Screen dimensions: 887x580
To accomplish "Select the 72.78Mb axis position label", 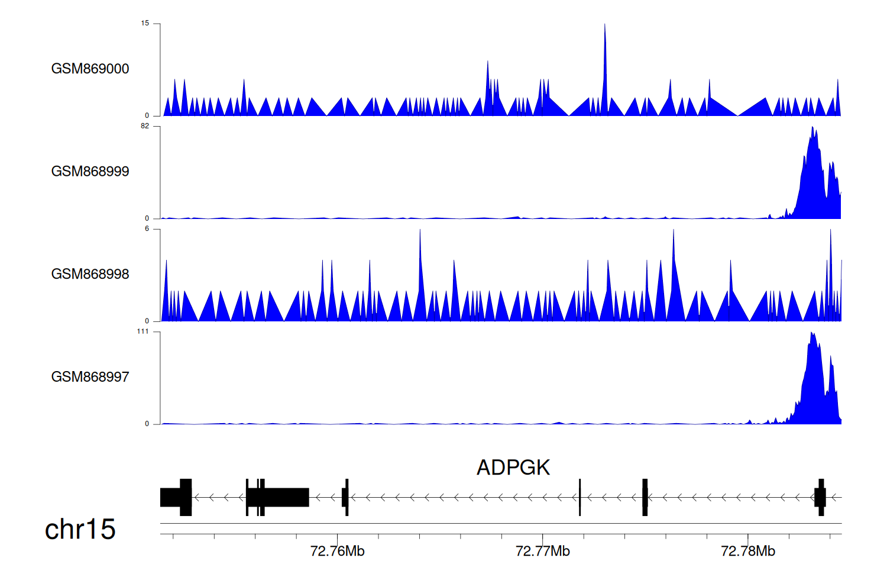I will point(747,552).
